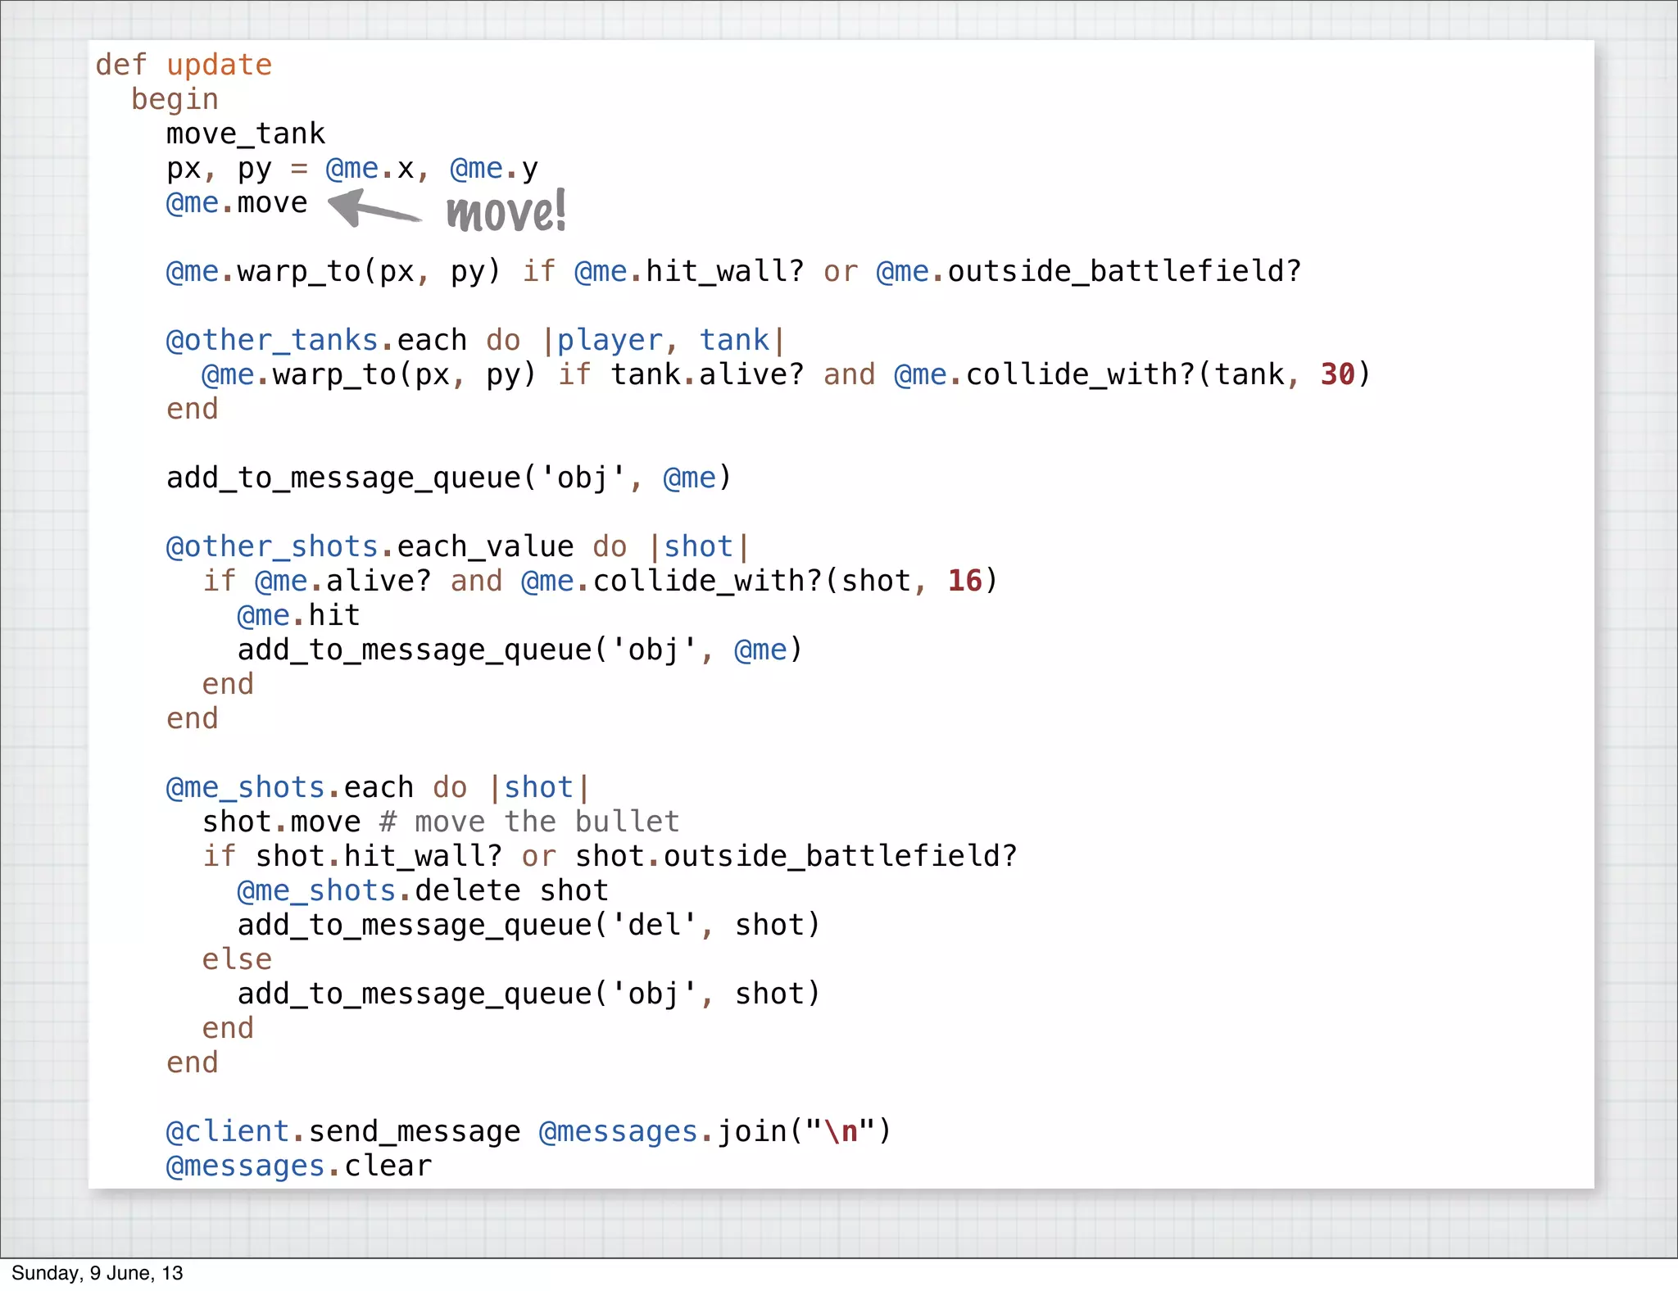This screenshot has width=1678, height=1291.
Task: Click the number 30 in collide_with
Action: pos(1337,374)
